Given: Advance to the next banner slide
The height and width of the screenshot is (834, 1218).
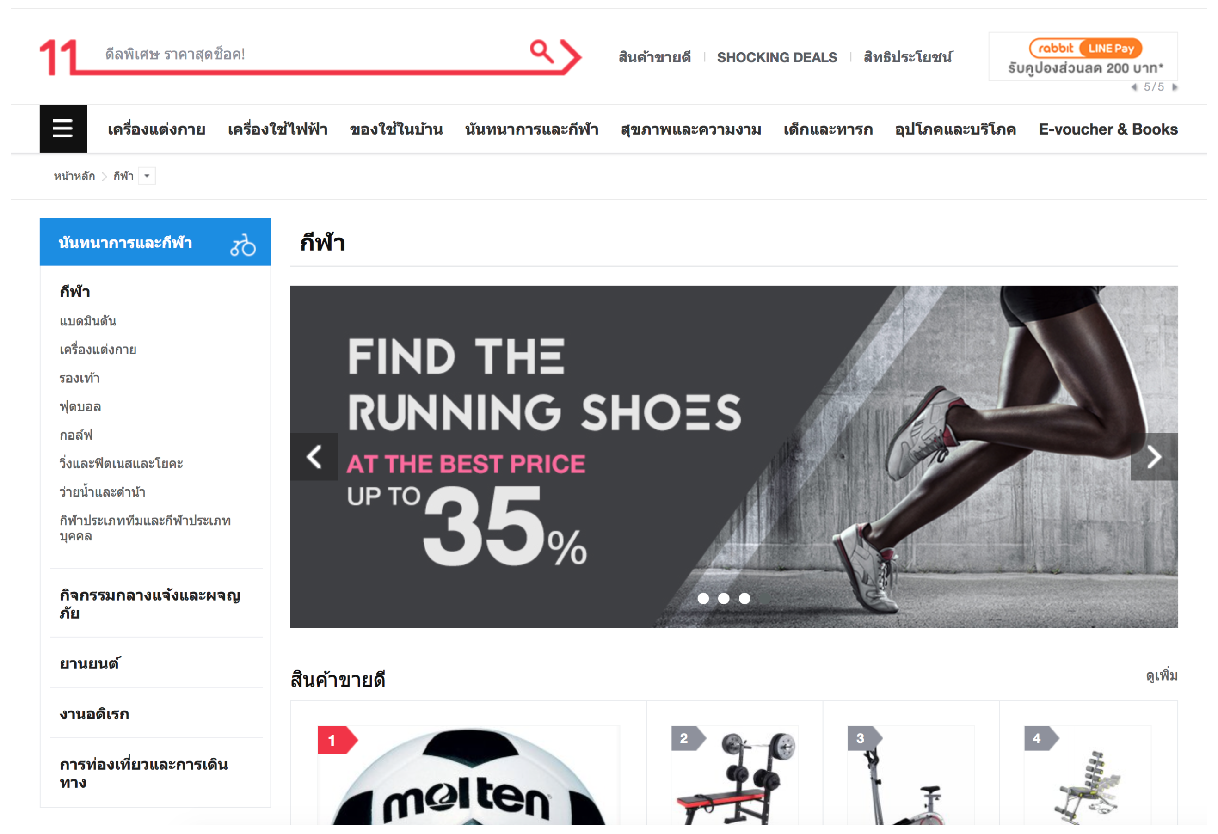Looking at the screenshot, I should [1154, 457].
